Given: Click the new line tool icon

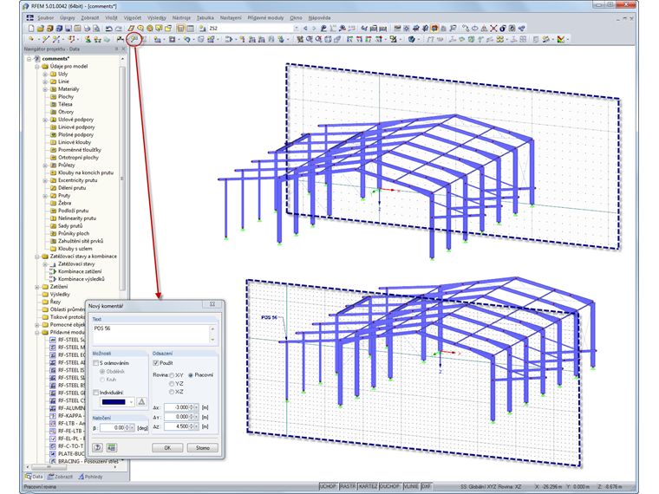Looking at the screenshot, I should [x=45, y=39].
